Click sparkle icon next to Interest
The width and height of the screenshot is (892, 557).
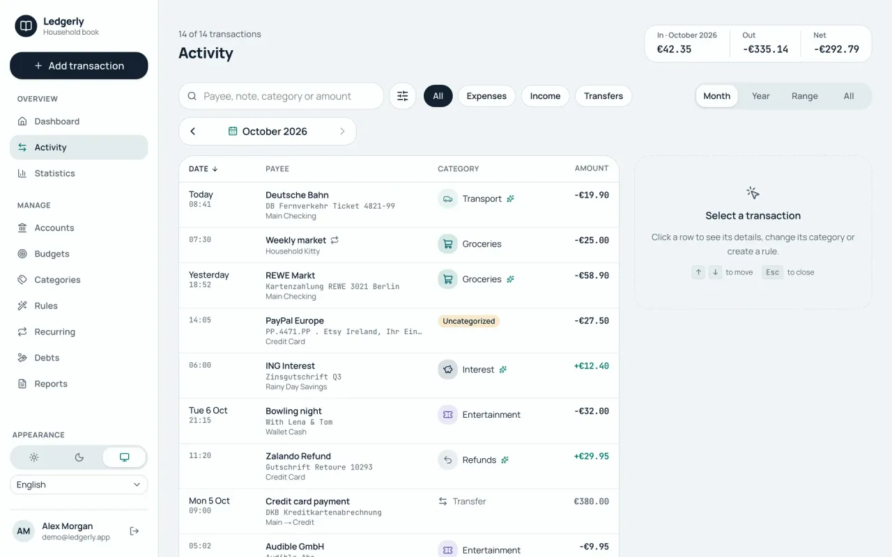coord(502,370)
